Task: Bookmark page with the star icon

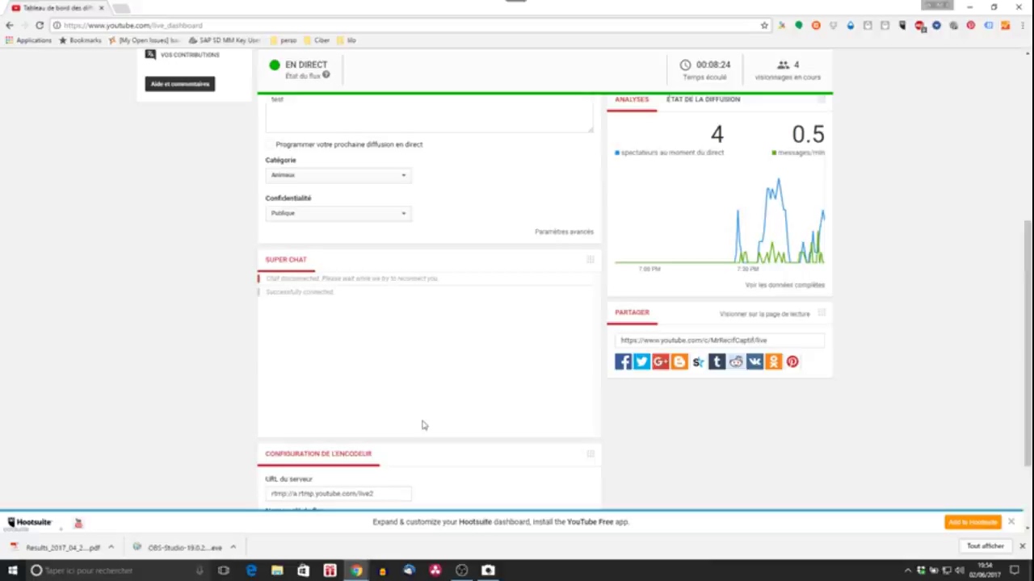Action: (764, 25)
